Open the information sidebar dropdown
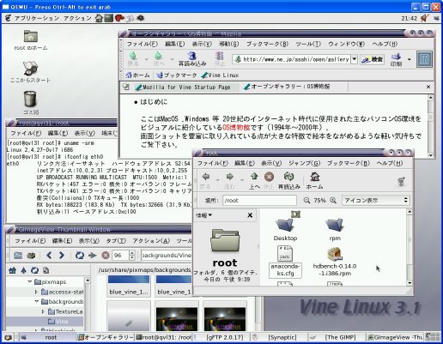 (x=204, y=215)
